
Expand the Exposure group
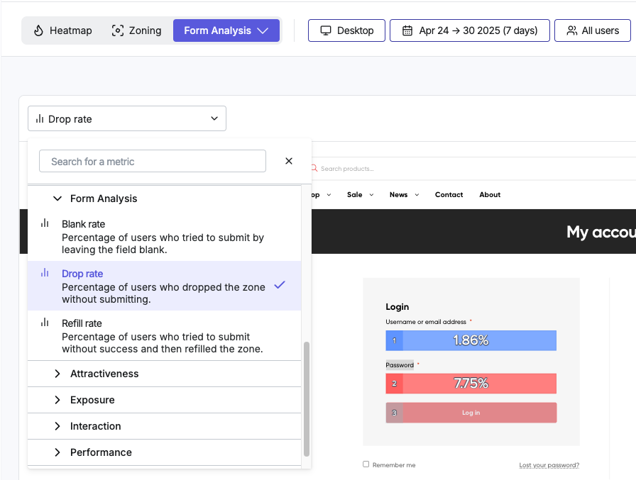click(164, 400)
